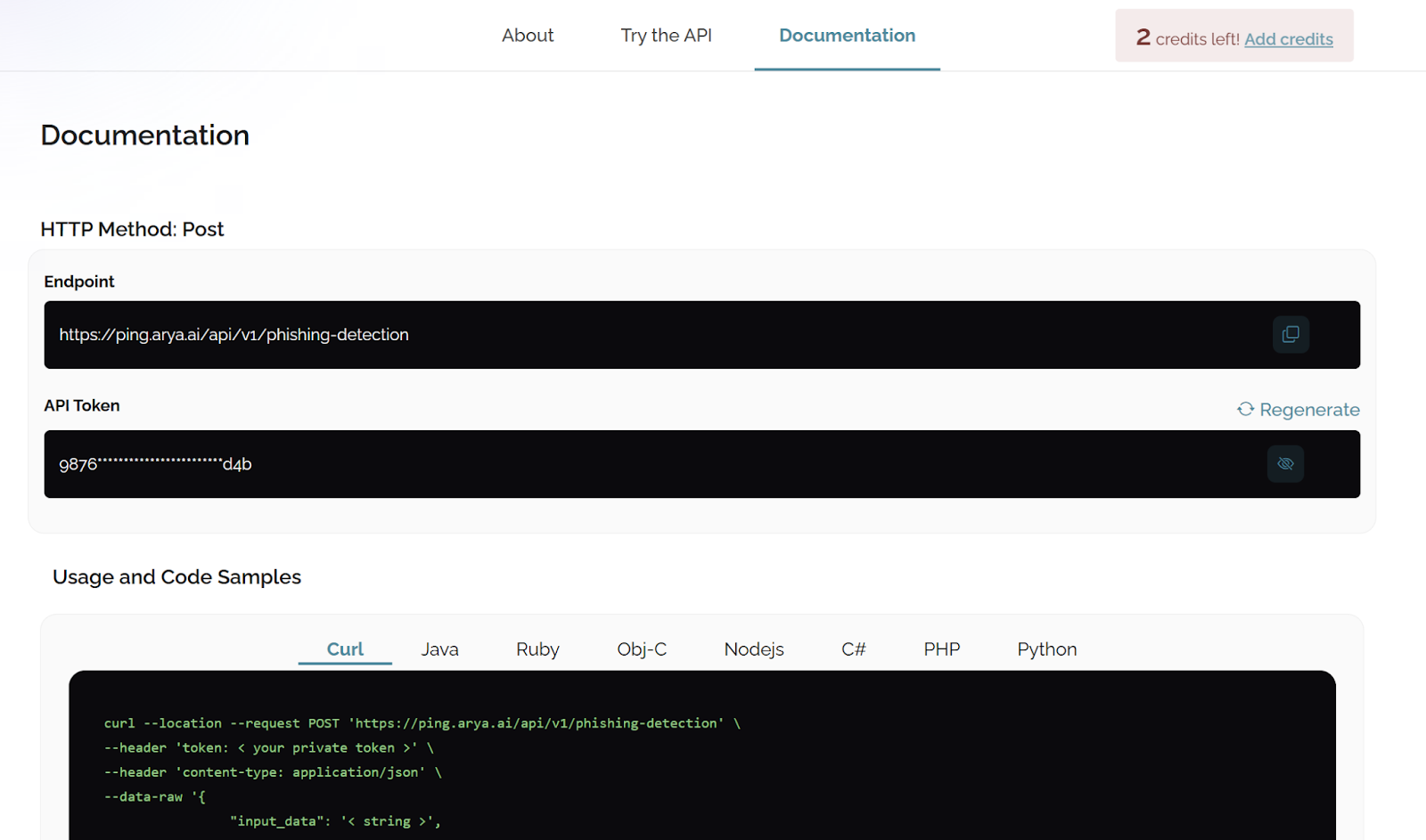Click the 2 credits left count

pos(1143,37)
